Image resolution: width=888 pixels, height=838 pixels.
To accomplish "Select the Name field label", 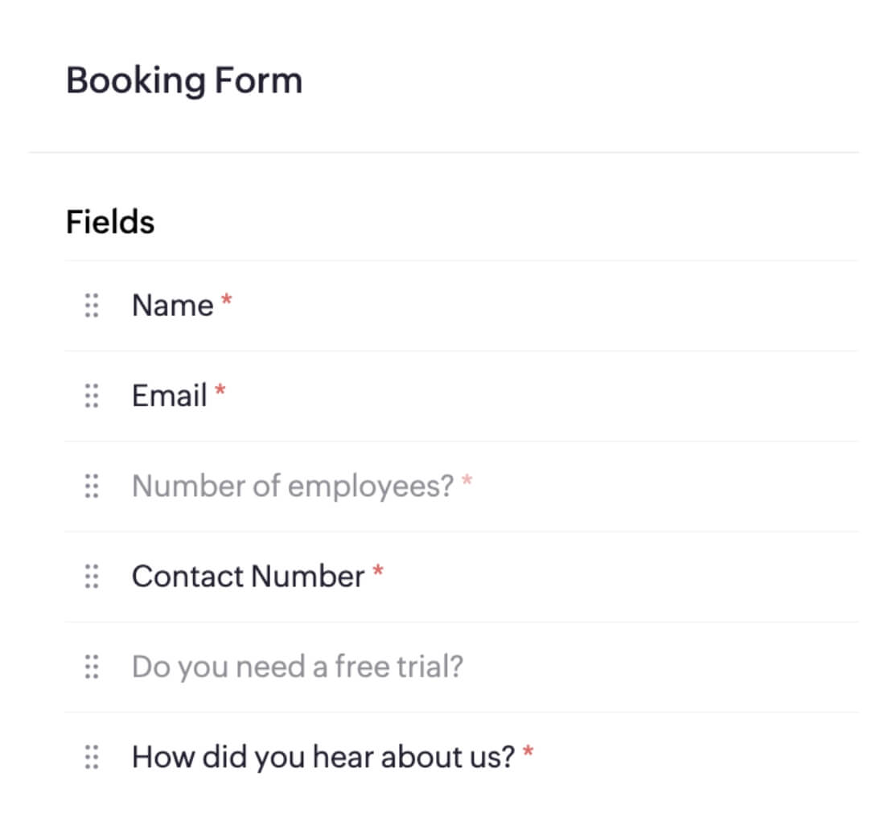I will [x=172, y=306].
